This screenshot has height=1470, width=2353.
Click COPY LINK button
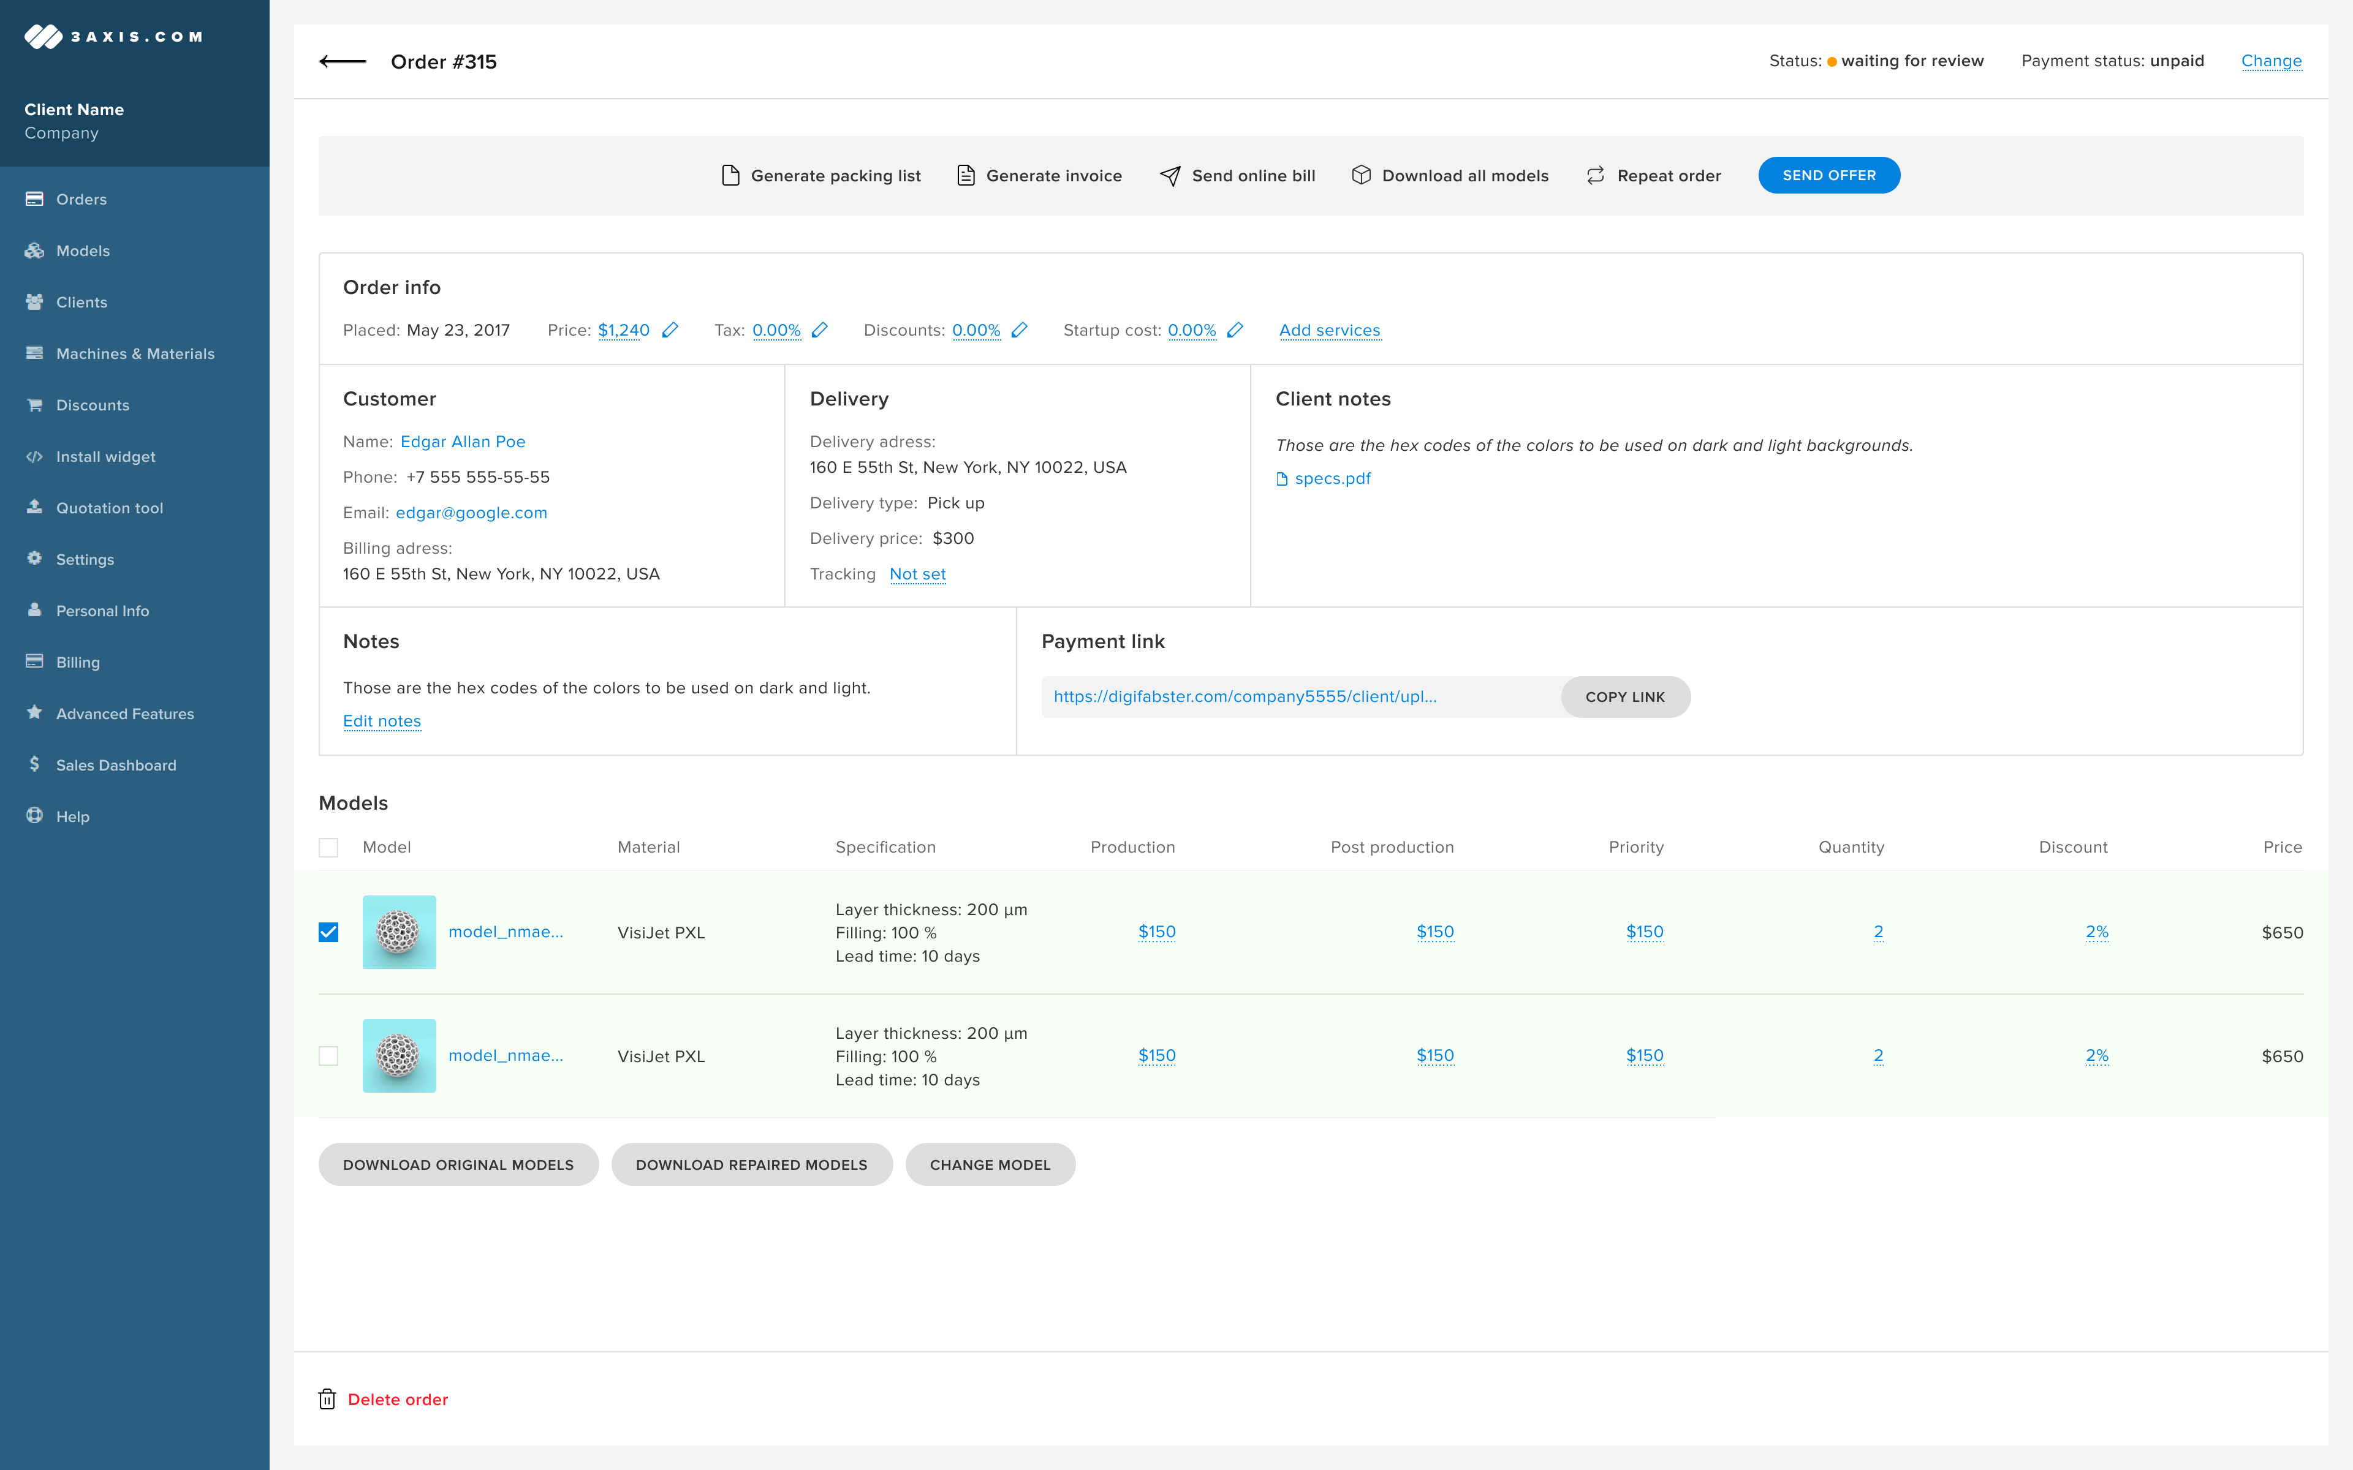point(1625,697)
